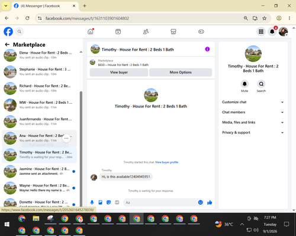The height and width of the screenshot is (236, 296).
Task: Click the $650 House For Rent listing
Action: (x=123, y=65)
